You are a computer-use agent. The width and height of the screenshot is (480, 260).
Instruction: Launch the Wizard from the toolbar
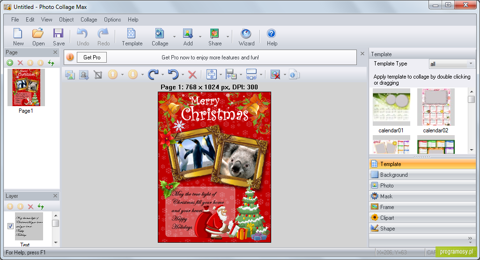click(x=246, y=34)
